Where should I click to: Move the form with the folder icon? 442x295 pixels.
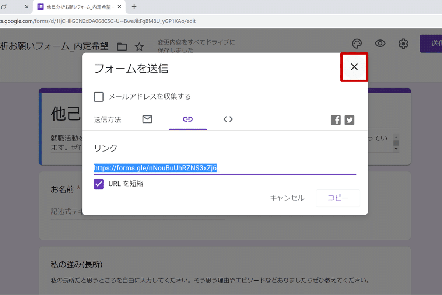coord(122,46)
